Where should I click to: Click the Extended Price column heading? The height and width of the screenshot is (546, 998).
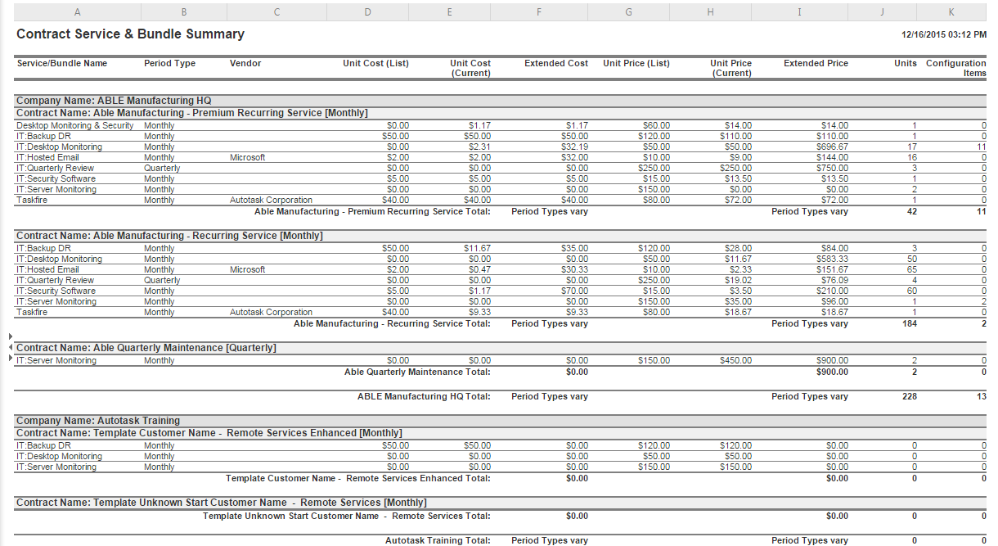tap(816, 63)
